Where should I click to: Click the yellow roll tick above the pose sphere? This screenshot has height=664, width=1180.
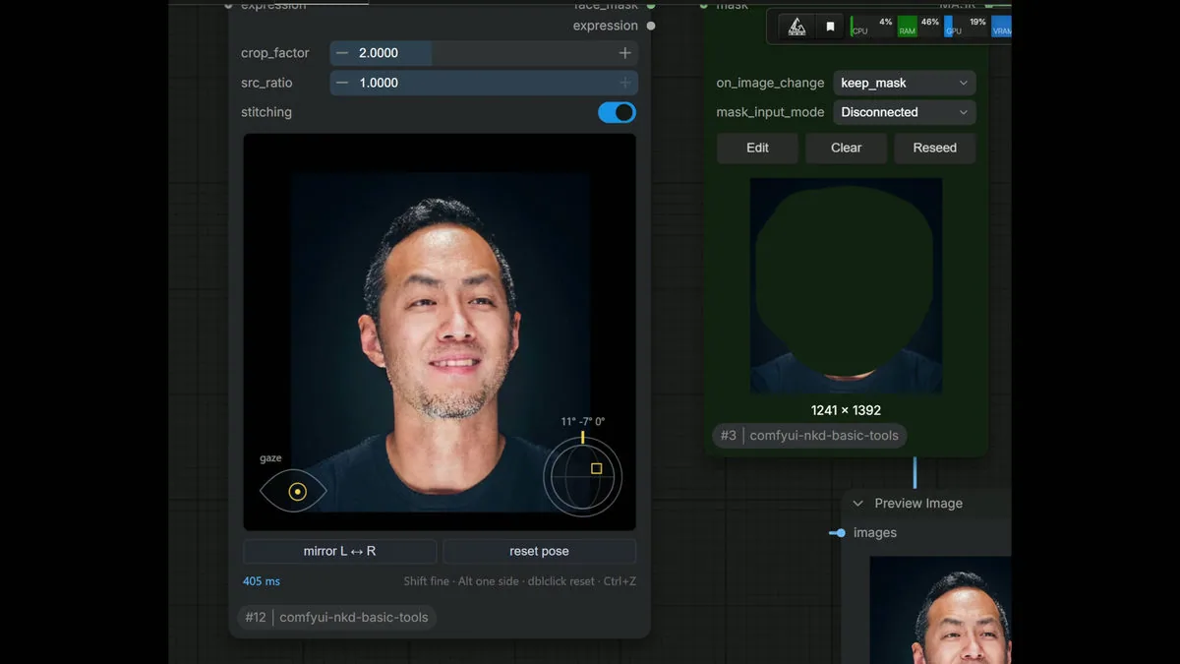click(x=582, y=436)
